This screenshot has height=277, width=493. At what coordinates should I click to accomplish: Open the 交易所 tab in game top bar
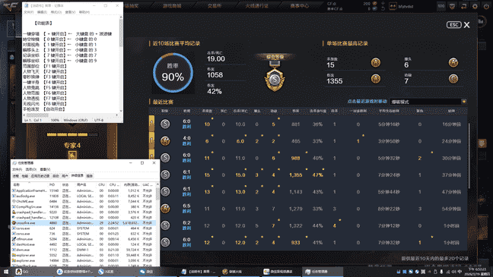[x=215, y=5]
